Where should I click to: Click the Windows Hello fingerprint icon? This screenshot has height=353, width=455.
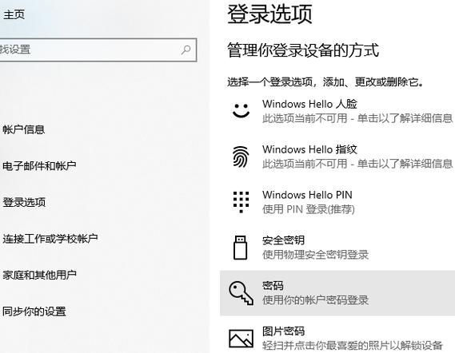241,157
